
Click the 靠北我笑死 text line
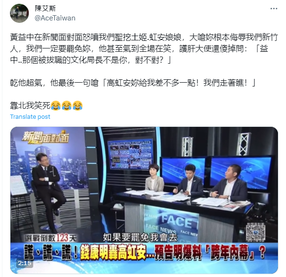[30, 105]
